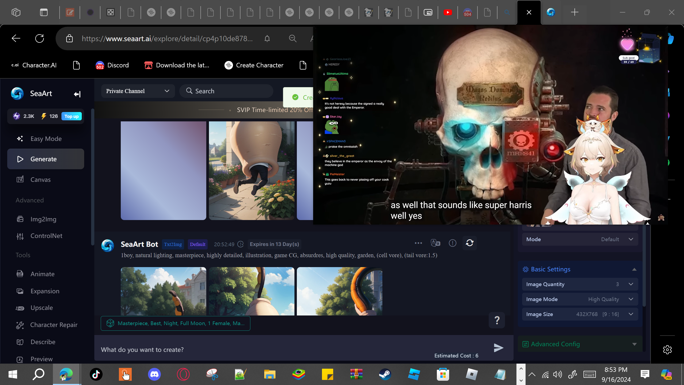Reload the page with the refresh icon
The width and height of the screenshot is (684, 385).
(40, 38)
